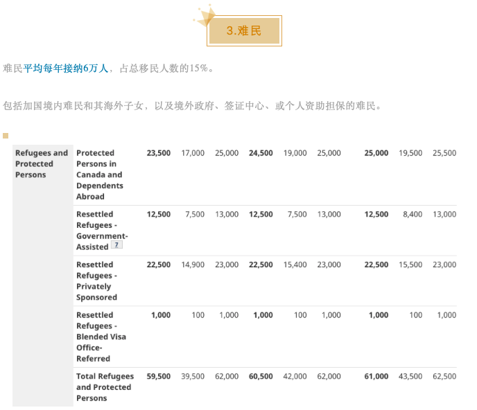Click the blue link 平均每年接纳6万人

(66, 69)
